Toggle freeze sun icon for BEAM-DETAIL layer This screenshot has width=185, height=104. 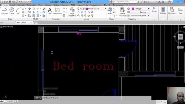pyautogui.click(x=81, y=9)
